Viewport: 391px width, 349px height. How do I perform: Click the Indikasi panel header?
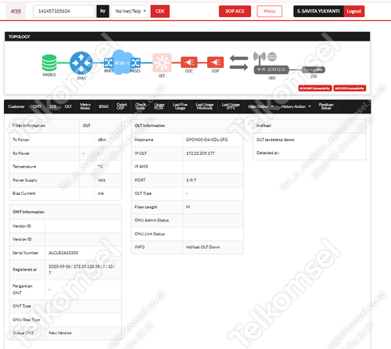pos(264,125)
